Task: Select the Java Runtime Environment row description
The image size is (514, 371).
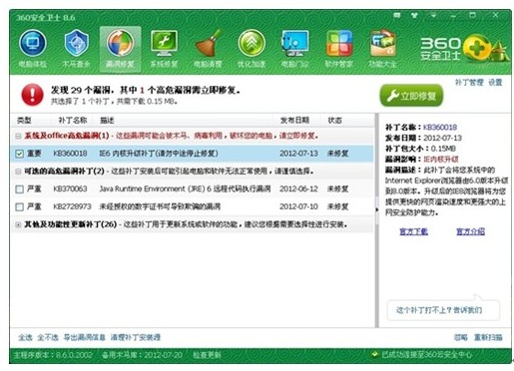Action: pos(185,189)
